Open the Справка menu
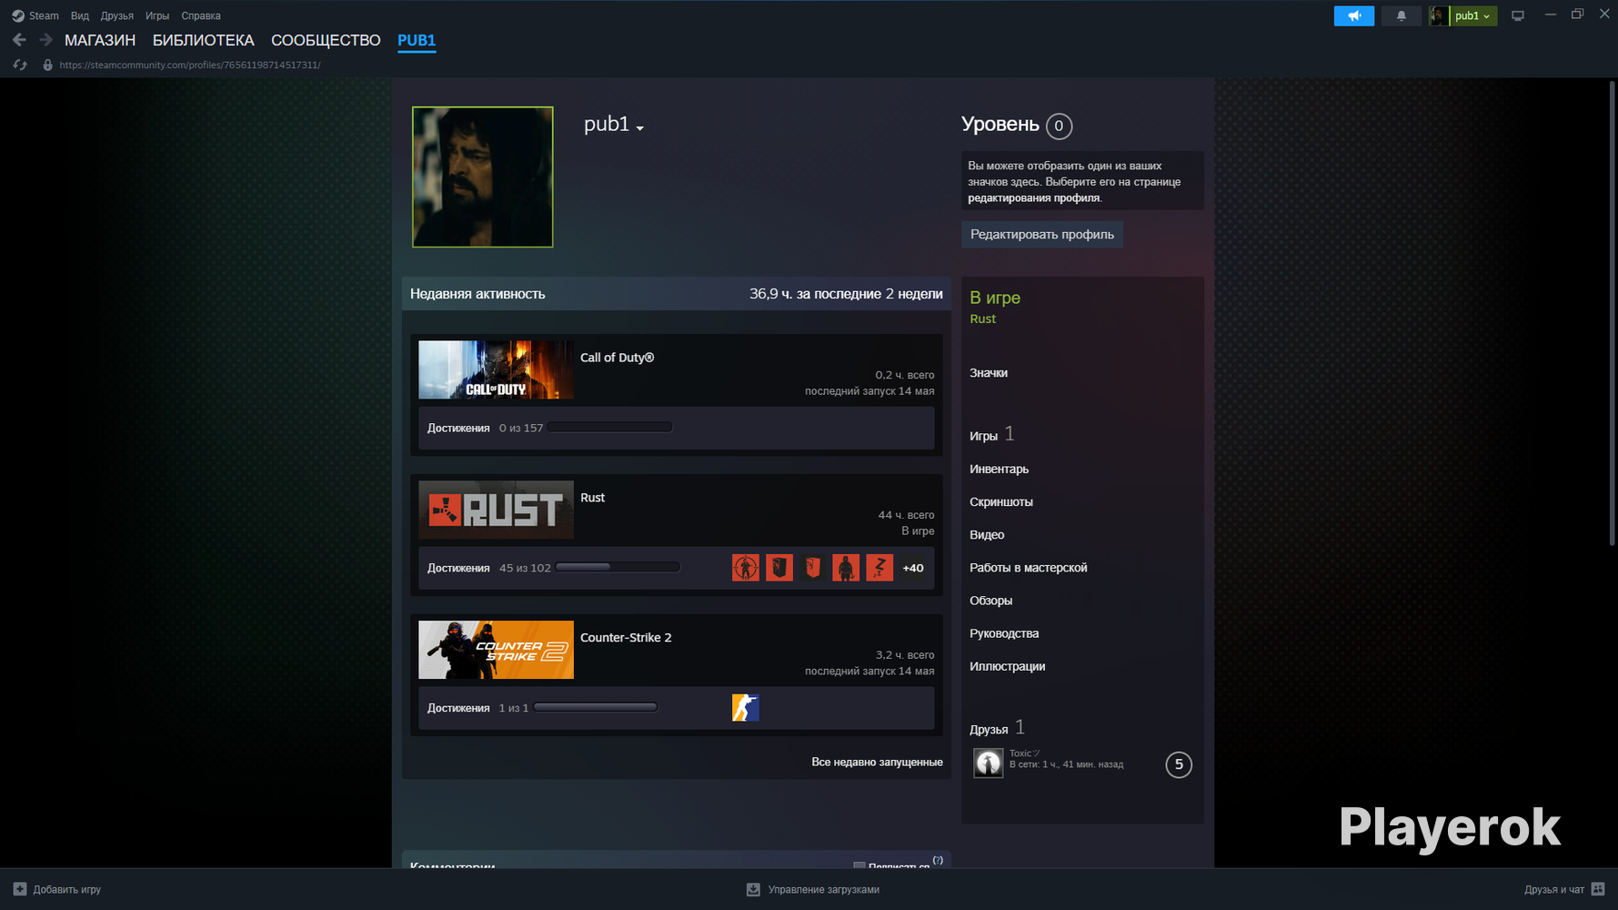Screen dimensions: 1618x910 tap(201, 15)
